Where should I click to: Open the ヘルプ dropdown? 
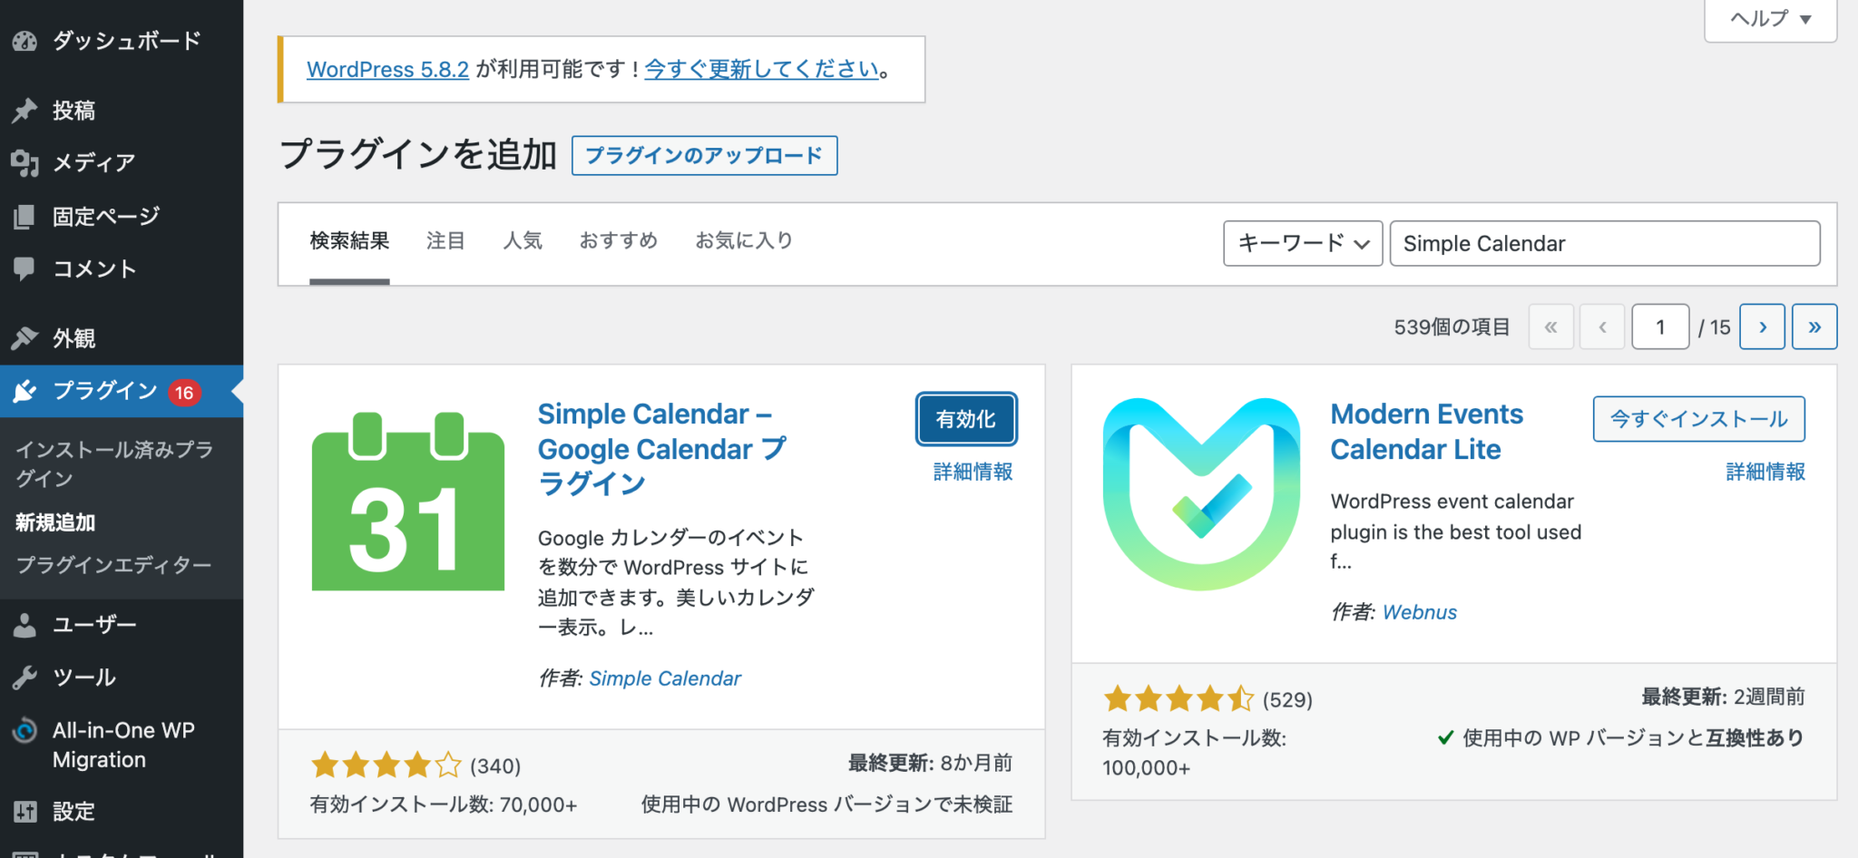click(x=1769, y=18)
